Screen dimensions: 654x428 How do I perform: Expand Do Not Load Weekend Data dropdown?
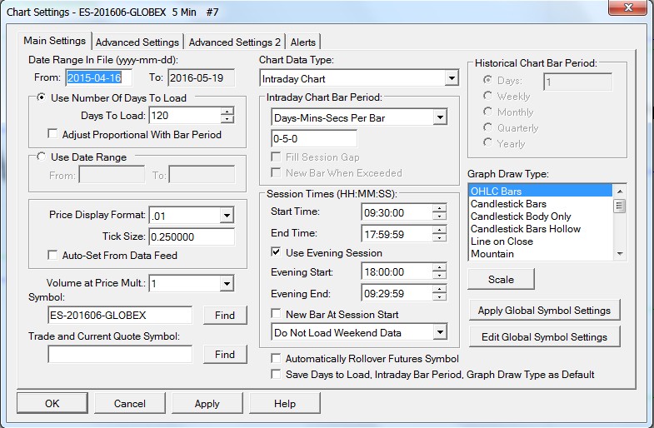pos(440,332)
